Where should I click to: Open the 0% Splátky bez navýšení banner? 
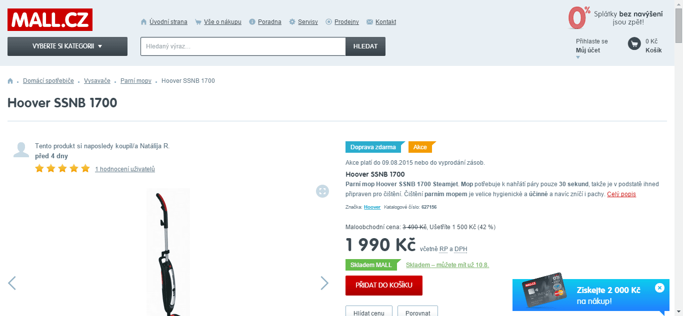pos(615,18)
